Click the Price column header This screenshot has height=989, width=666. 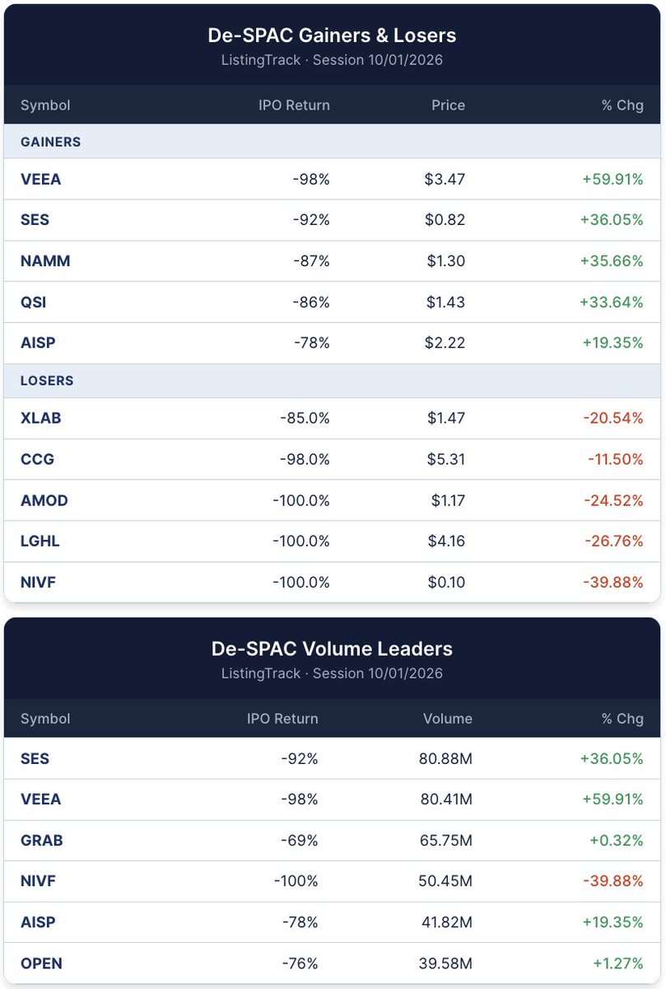coord(448,105)
